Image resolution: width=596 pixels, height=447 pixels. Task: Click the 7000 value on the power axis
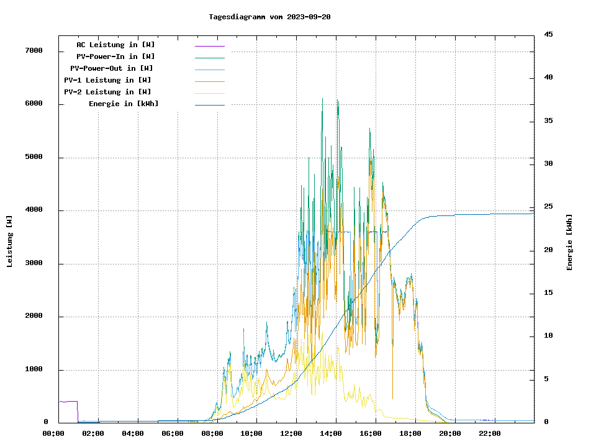click(x=34, y=50)
